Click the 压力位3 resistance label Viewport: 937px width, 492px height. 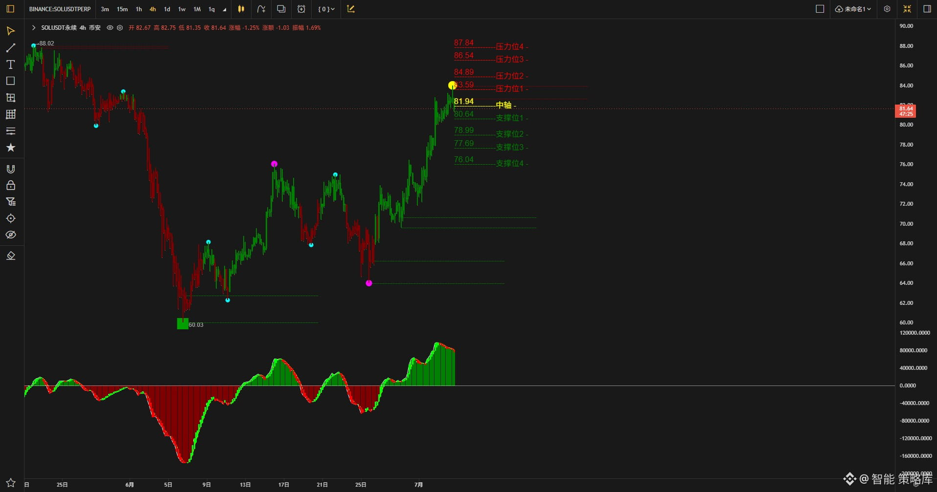point(510,60)
